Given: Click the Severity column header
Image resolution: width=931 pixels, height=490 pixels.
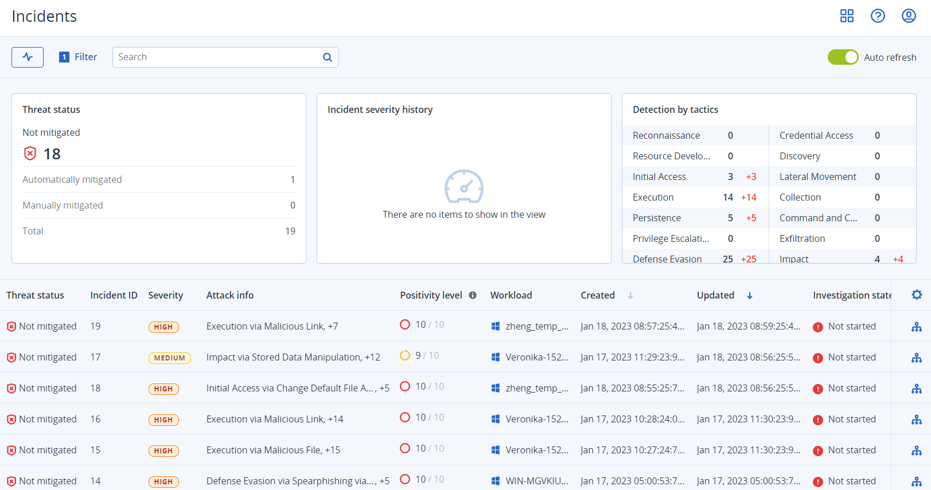Looking at the screenshot, I should [x=165, y=295].
